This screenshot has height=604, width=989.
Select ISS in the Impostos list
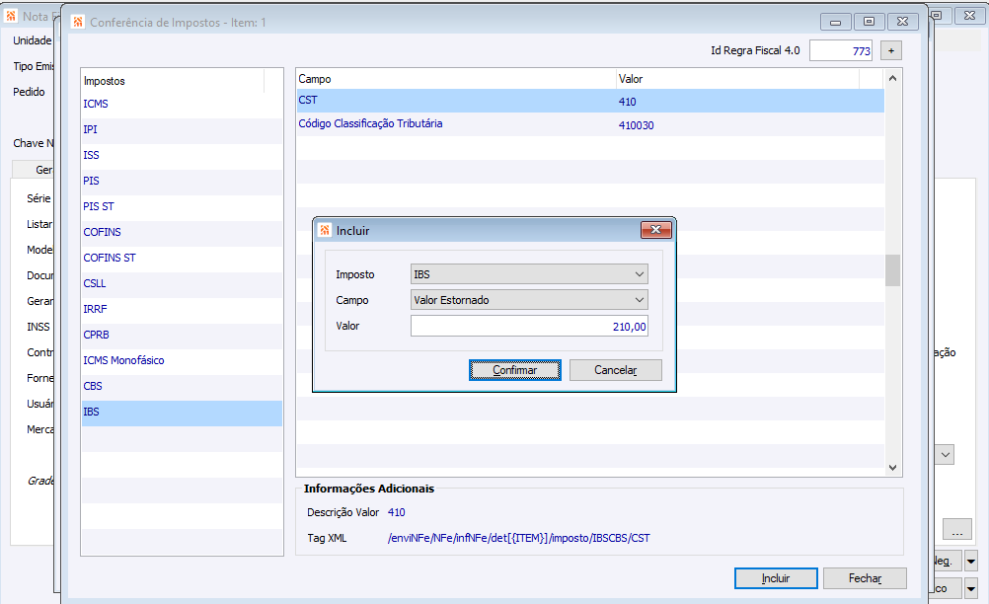[x=182, y=155]
